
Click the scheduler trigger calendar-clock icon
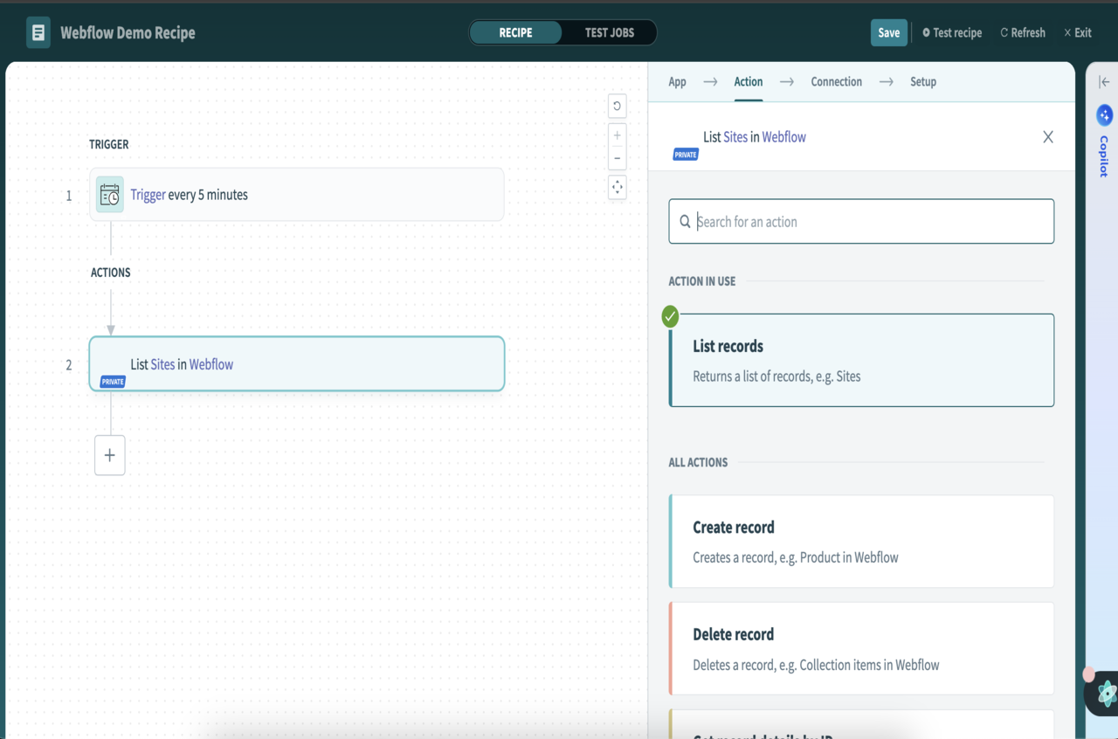point(110,195)
